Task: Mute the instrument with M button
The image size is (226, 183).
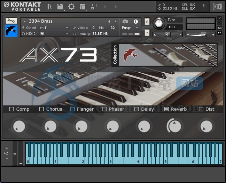Action: (147, 33)
